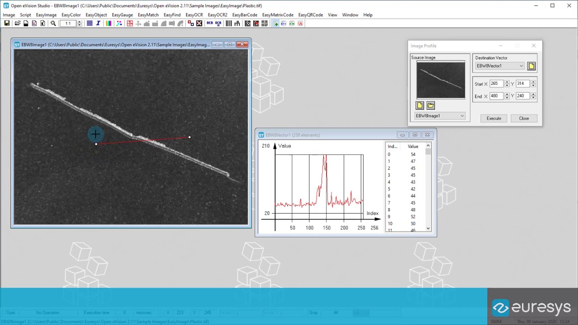Open the Source Image EBW8Image1 dropdown
The width and height of the screenshot is (578, 325).
[440, 116]
